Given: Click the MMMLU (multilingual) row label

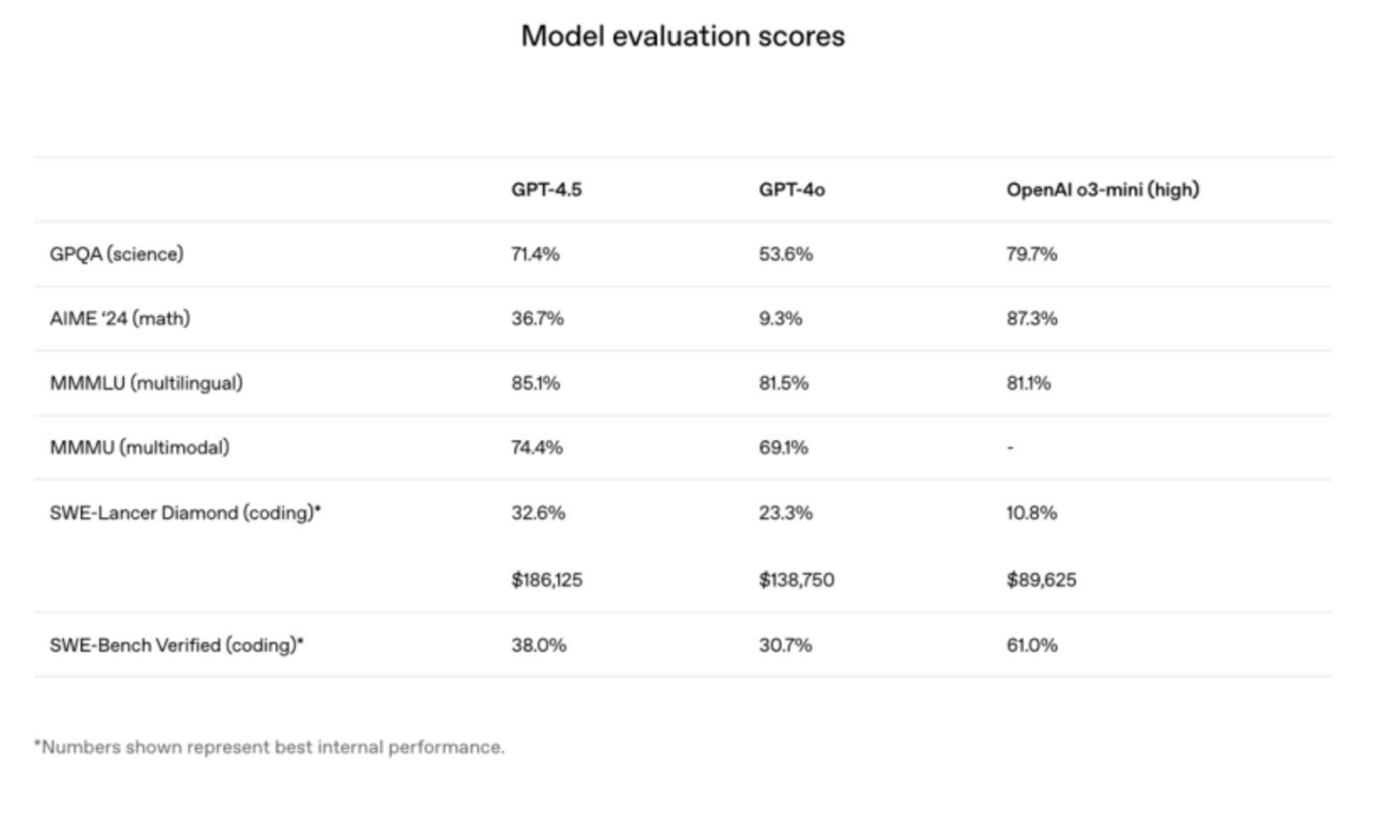Looking at the screenshot, I should [x=145, y=383].
